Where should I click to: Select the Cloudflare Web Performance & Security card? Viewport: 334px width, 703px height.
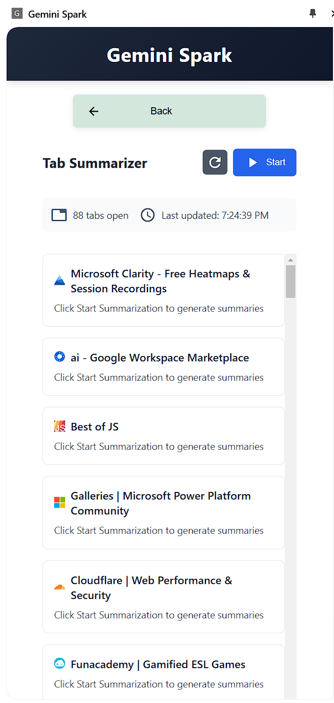coord(163,597)
